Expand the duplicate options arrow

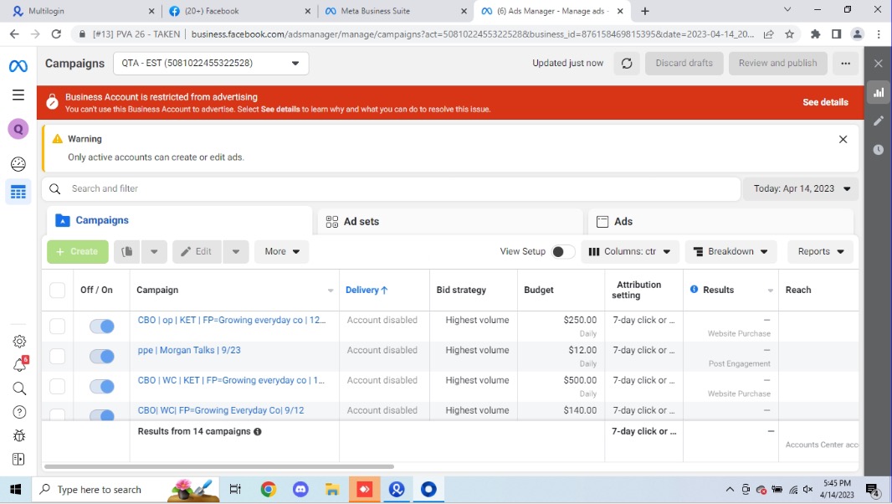[x=154, y=251]
